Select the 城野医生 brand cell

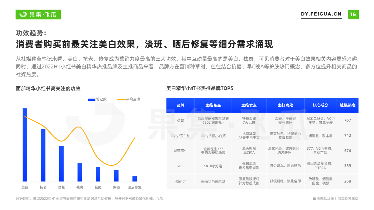(x=180, y=151)
